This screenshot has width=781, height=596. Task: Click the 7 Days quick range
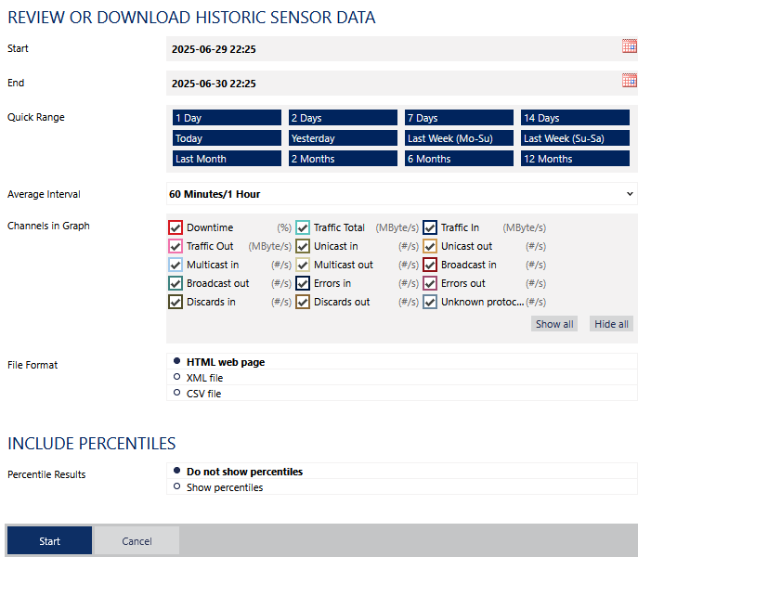(x=459, y=118)
